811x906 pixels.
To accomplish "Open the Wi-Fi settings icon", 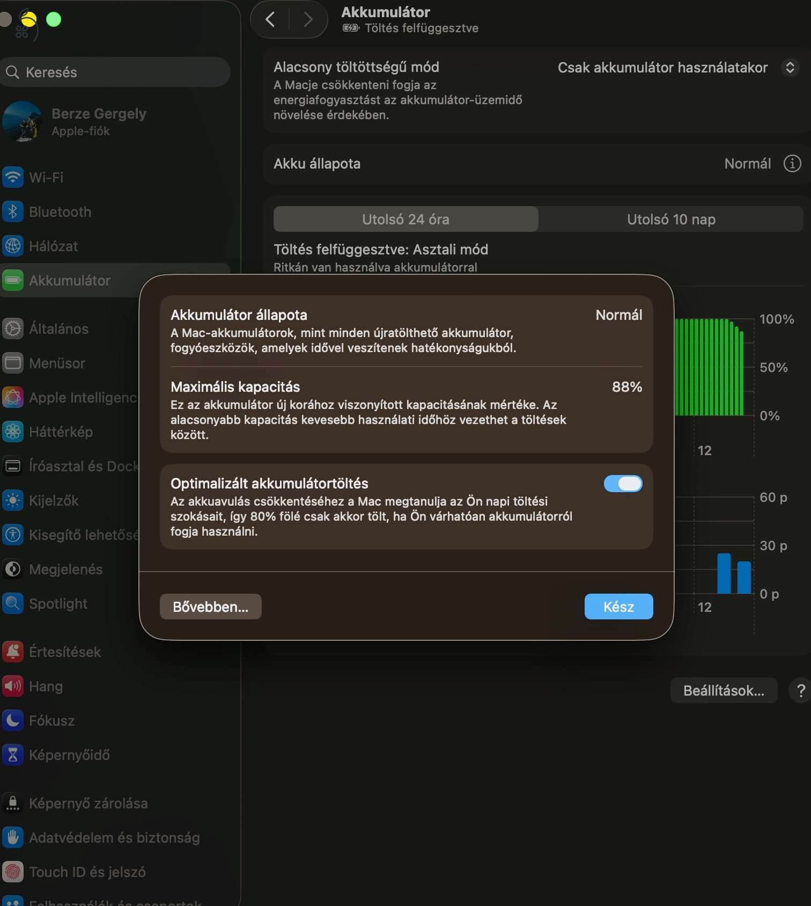I will (x=13, y=177).
